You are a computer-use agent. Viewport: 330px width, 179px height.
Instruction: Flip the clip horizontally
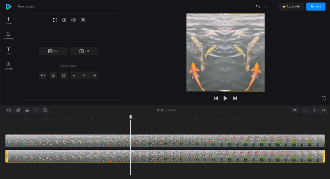[x=43, y=75]
